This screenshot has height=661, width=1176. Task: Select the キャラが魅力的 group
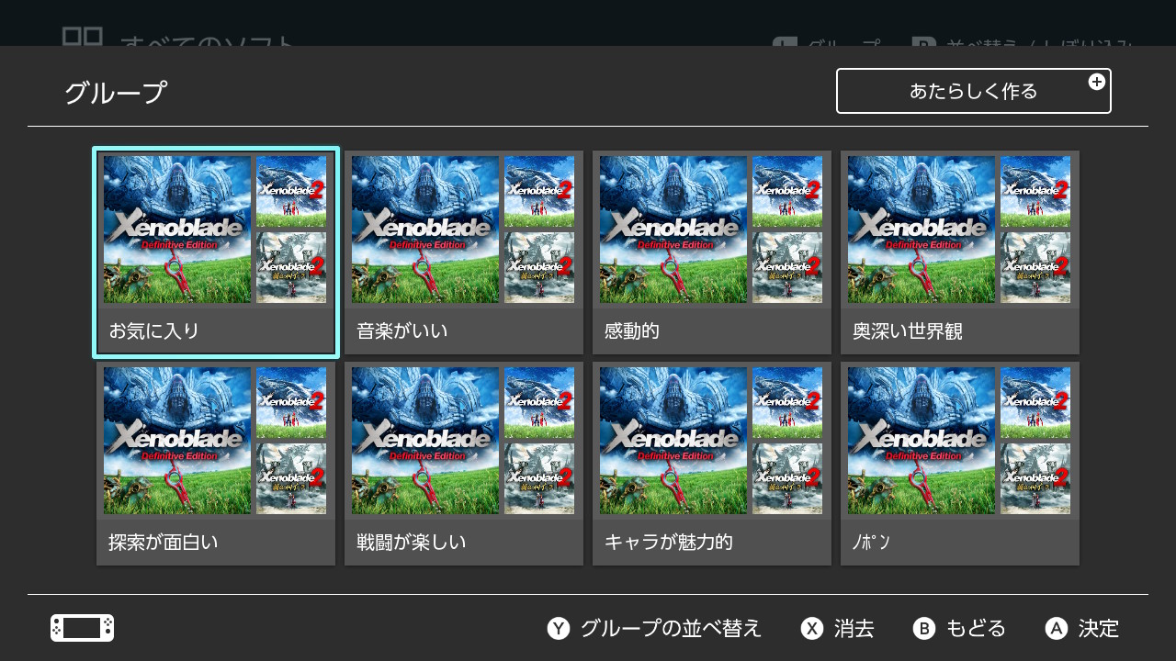click(x=711, y=464)
